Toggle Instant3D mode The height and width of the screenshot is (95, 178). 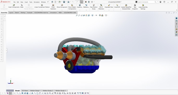coord(117,6)
